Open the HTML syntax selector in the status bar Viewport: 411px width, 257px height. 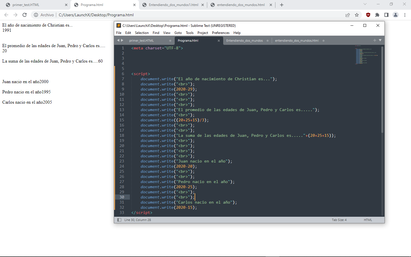click(368, 220)
